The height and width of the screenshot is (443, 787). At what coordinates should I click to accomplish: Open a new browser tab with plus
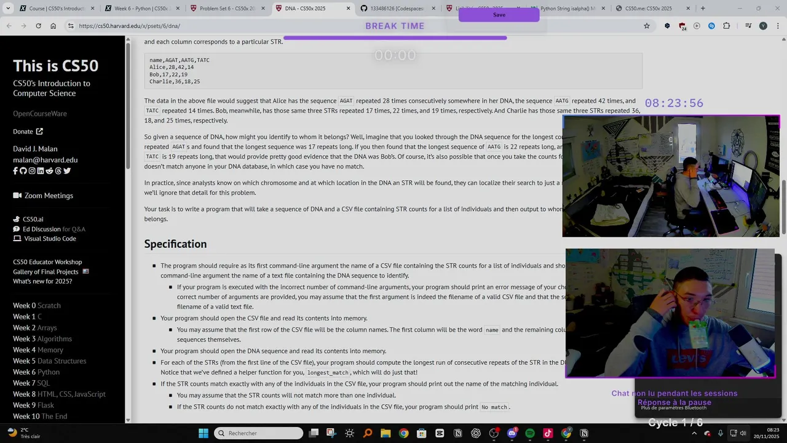(703, 9)
